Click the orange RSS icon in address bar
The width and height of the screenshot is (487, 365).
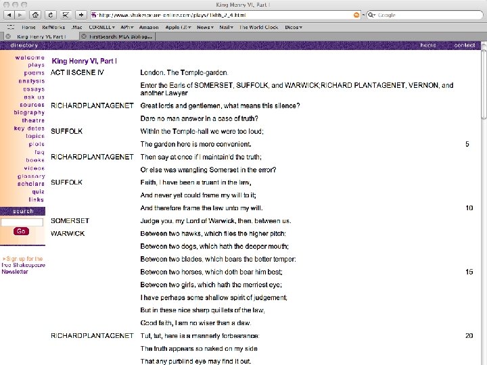(356, 15)
